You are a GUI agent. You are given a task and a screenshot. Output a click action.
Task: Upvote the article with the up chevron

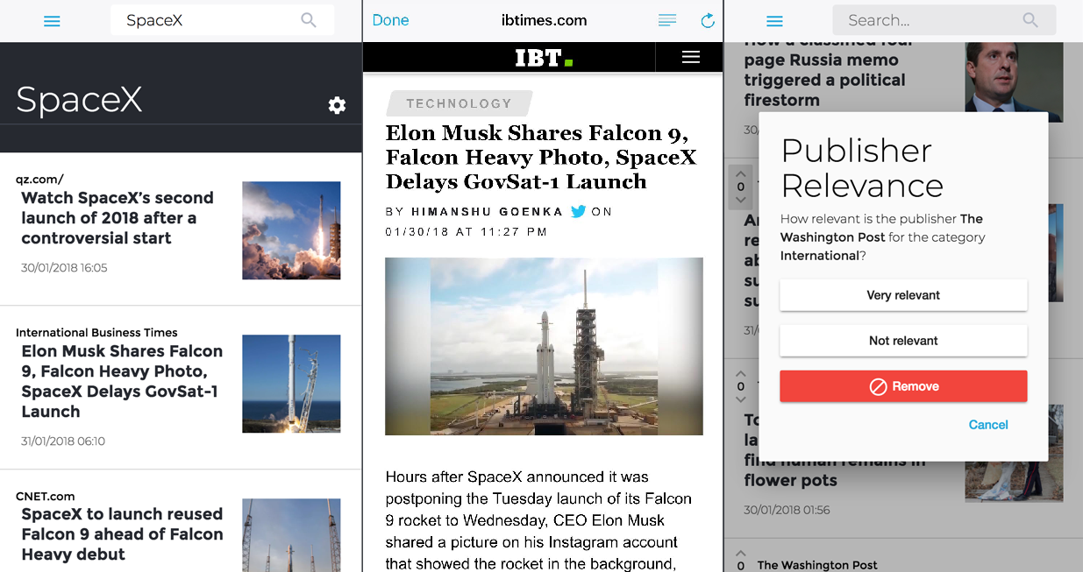(740, 173)
